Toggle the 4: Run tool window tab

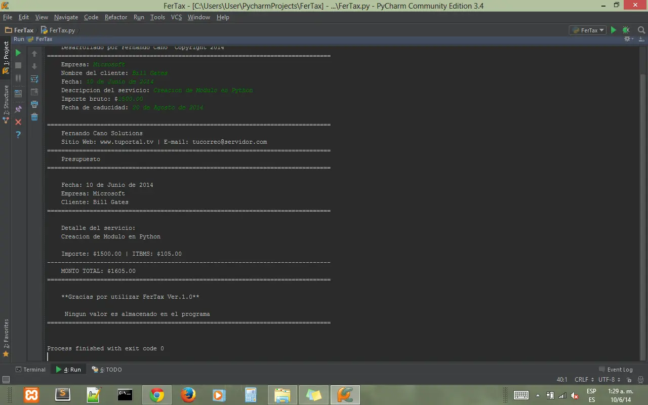point(68,370)
